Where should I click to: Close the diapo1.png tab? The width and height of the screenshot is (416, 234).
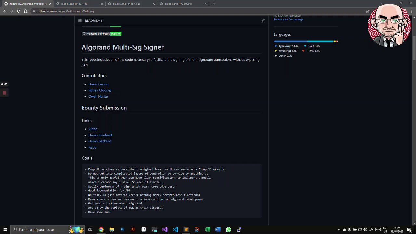[102, 4]
